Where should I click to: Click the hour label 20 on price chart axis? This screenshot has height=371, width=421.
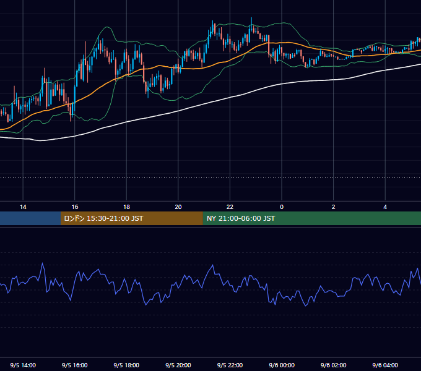click(x=178, y=207)
